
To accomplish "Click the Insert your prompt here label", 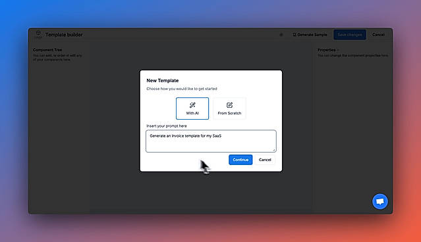I will pos(167,126).
